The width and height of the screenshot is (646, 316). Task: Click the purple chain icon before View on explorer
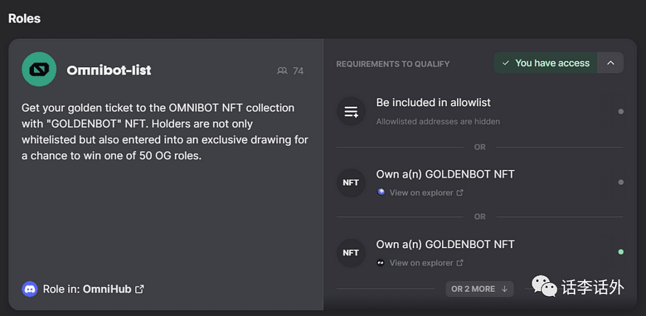(x=381, y=192)
